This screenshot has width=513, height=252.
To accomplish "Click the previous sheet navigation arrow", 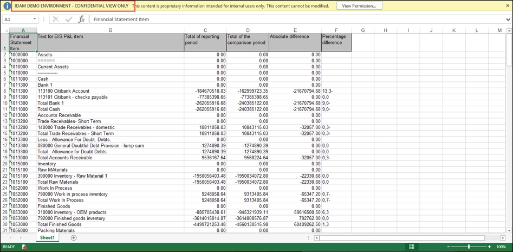I will [12, 238].
